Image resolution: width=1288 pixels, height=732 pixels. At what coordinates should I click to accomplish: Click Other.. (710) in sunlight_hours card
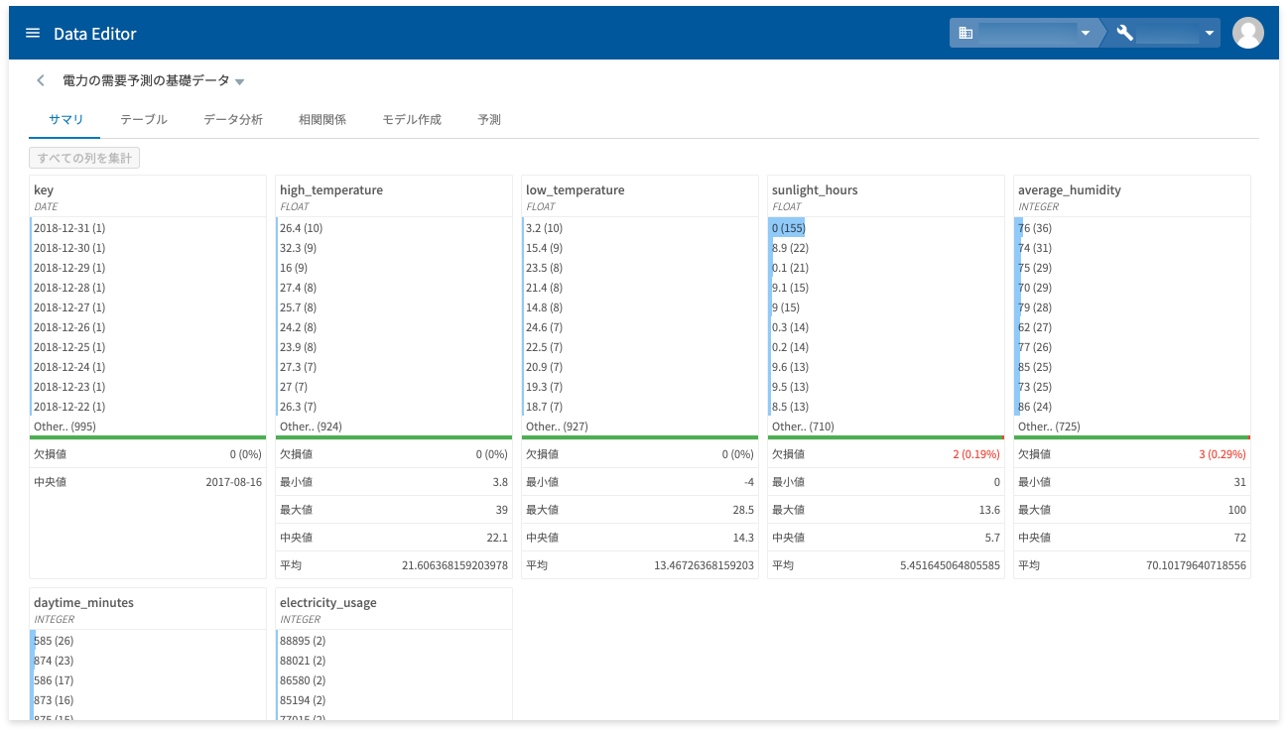(803, 427)
